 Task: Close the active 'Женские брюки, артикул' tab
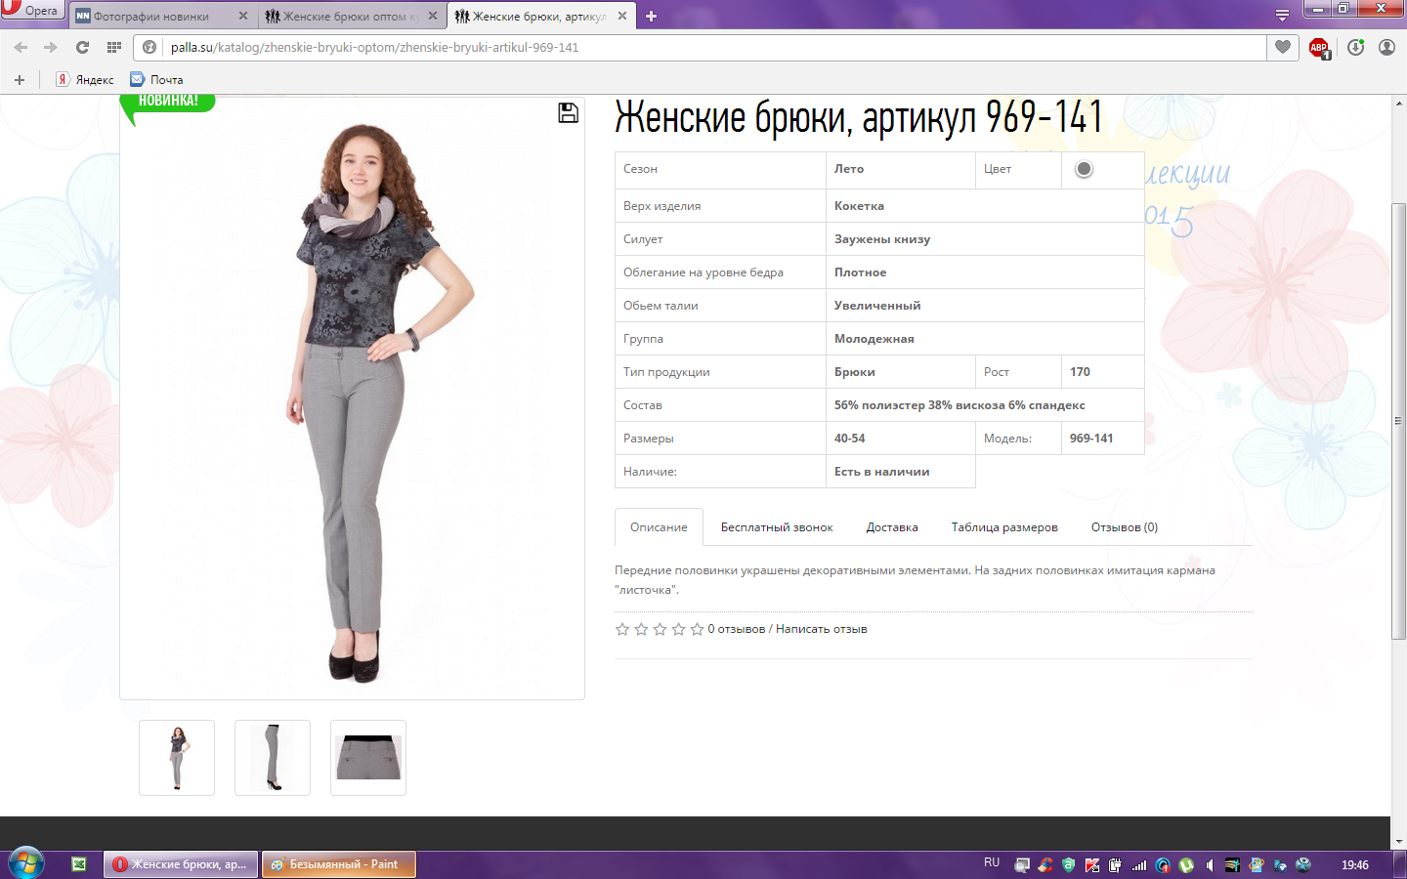[x=622, y=16]
